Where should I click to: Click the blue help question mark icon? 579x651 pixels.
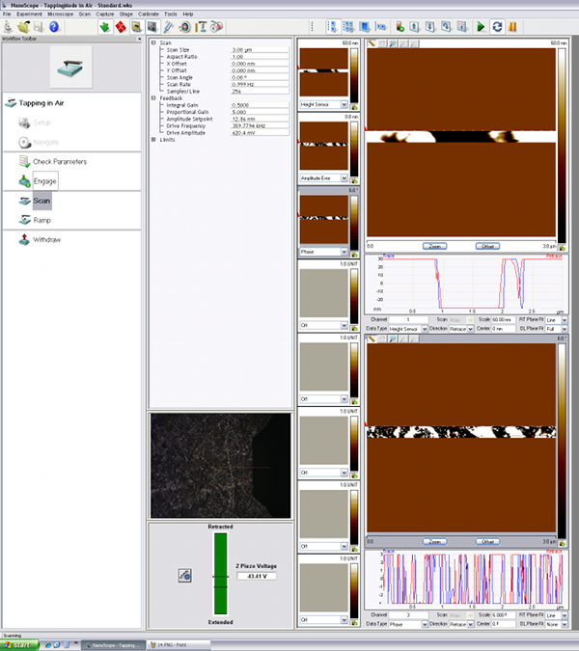coord(54,27)
